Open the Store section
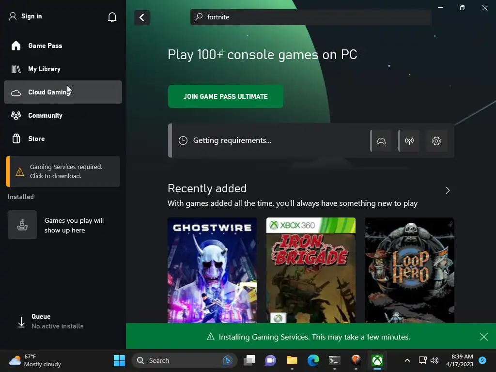 pyautogui.click(x=62, y=139)
